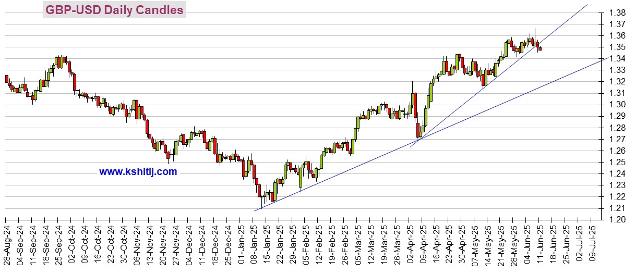The width and height of the screenshot is (635, 274).
Task: Click the 1.33 price axis label
Action: point(617,70)
